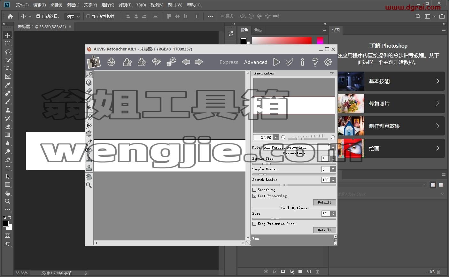The width and height of the screenshot is (449, 277).
Task: Click the AKVIS undo left arrow
Action: click(186, 62)
